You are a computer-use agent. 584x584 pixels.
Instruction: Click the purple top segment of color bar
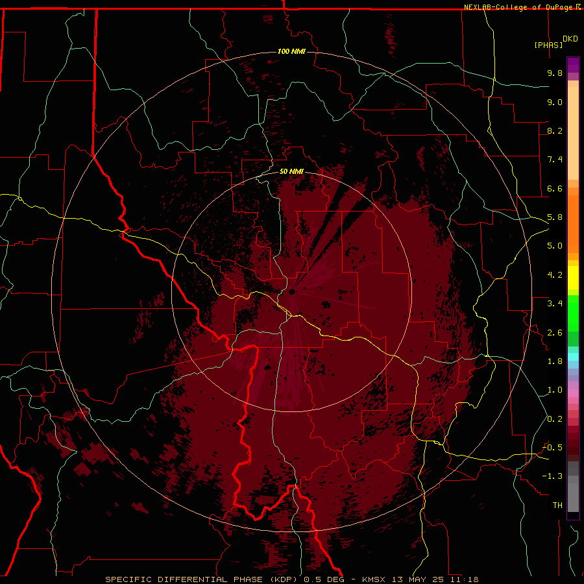click(573, 65)
